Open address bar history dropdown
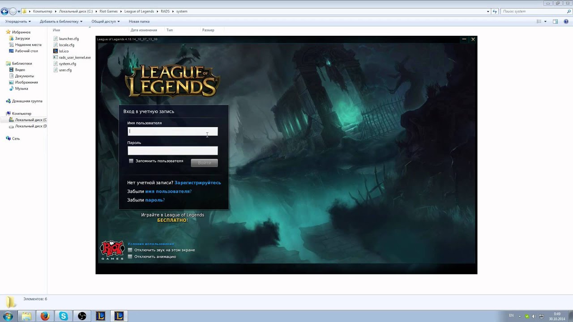 488,12
